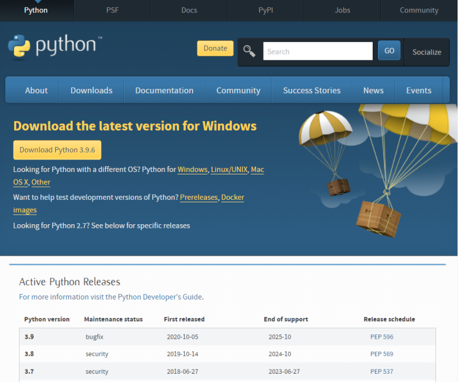The height and width of the screenshot is (382, 458).
Task: Click the 2020-10-05 release date cell
Action: [182, 337]
